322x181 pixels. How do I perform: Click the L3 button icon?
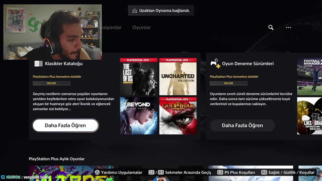point(220,172)
